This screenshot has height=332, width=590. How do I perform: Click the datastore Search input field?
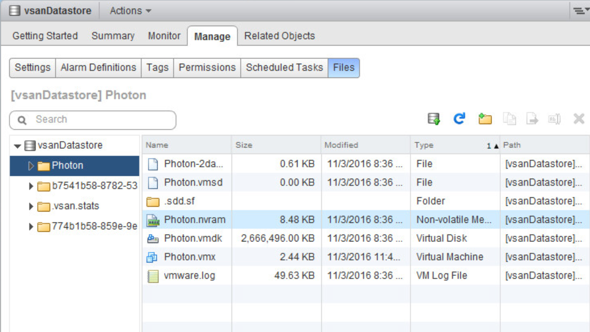point(99,120)
